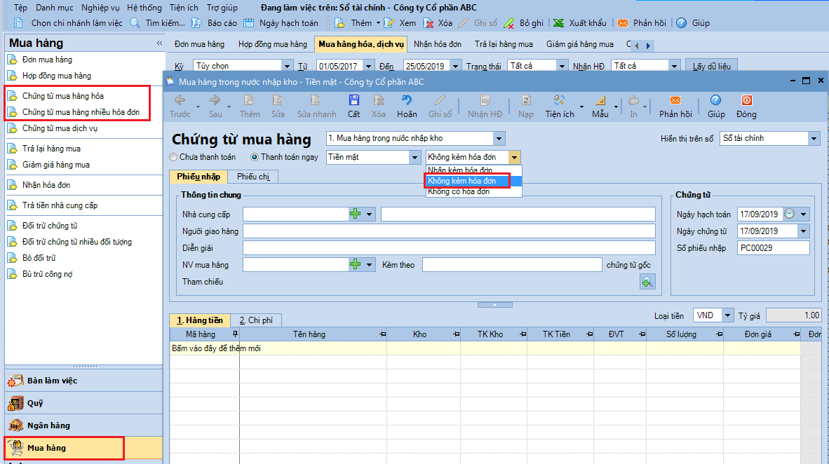Select Không có hóa đơn option
The height and width of the screenshot is (464, 829).
coord(459,192)
